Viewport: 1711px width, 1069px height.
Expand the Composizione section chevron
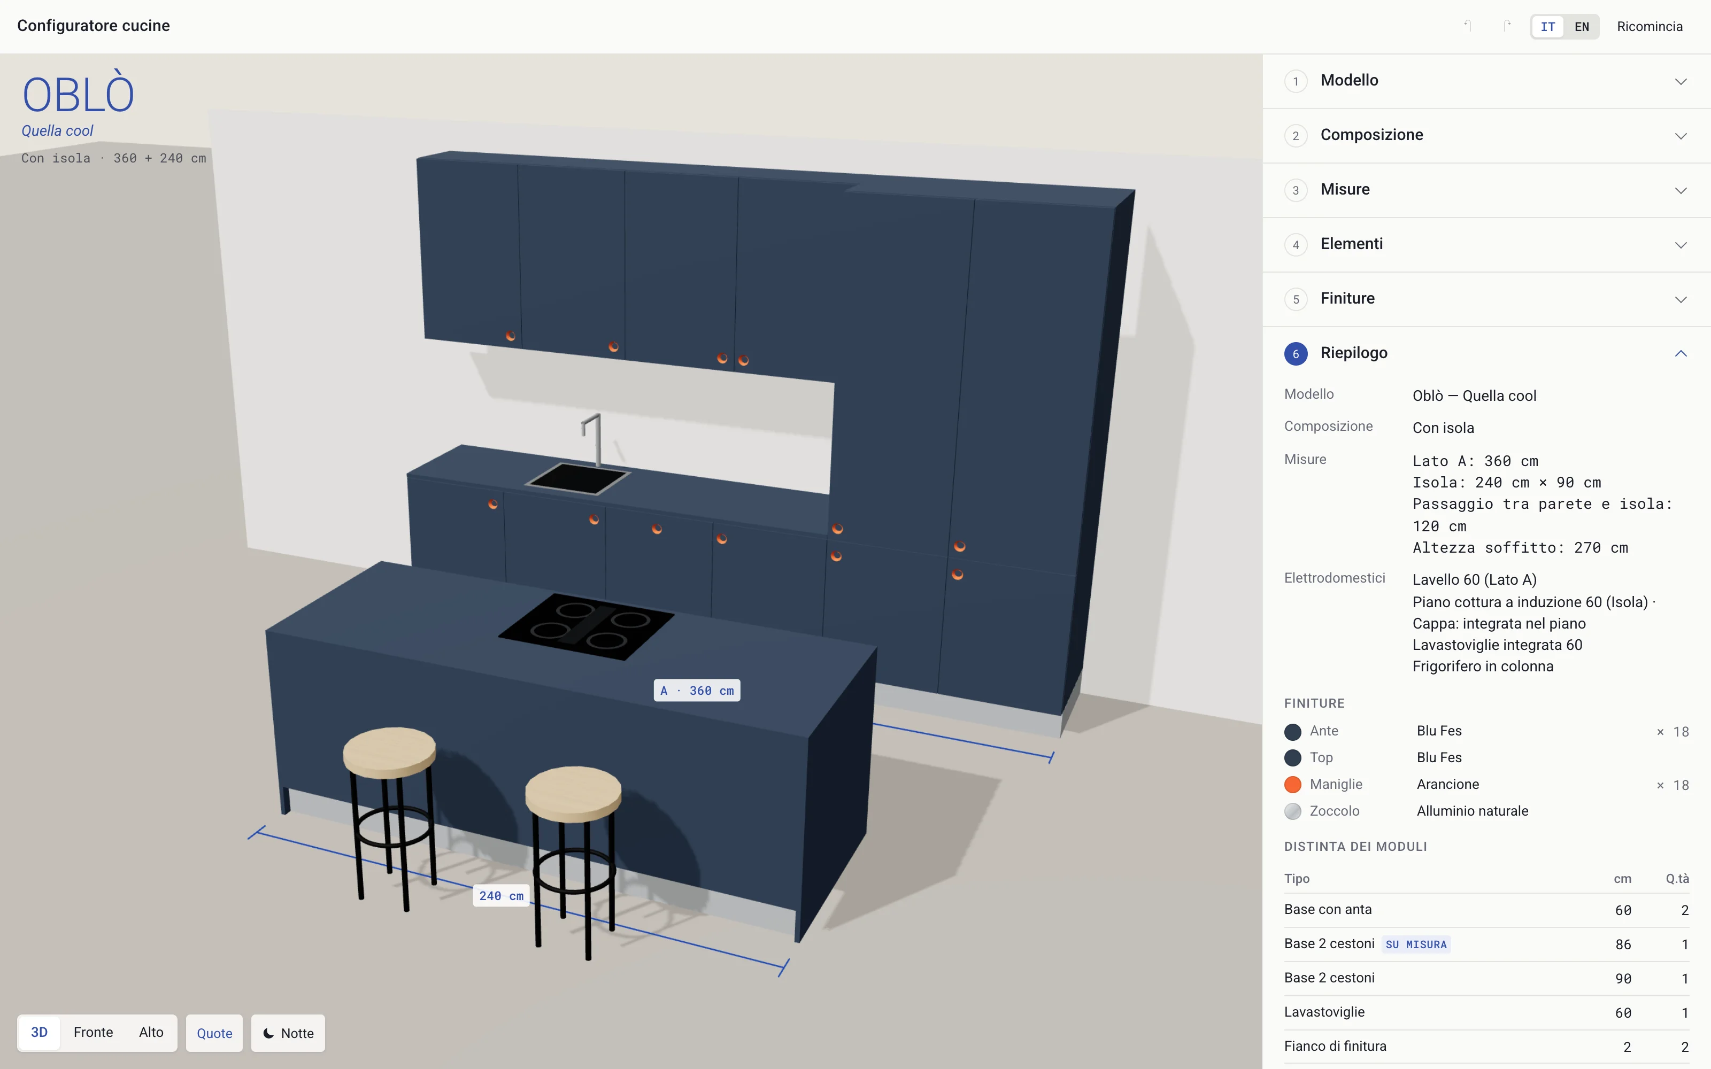click(1681, 136)
